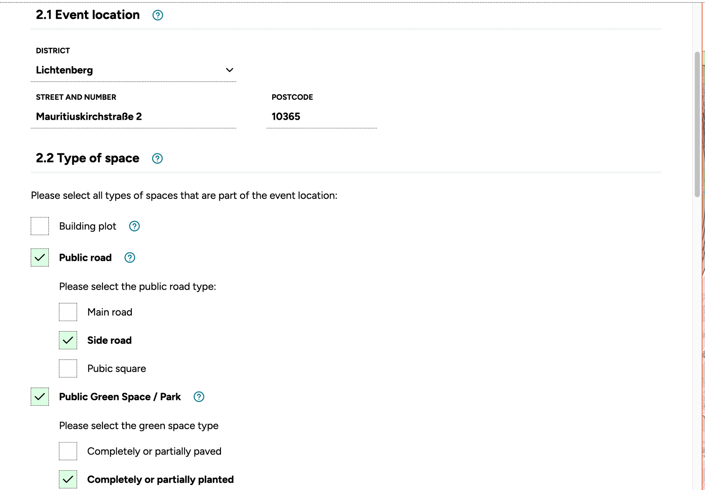This screenshot has height=490, width=705.
Task: Check Completely or partially paved
Action: coord(68,451)
